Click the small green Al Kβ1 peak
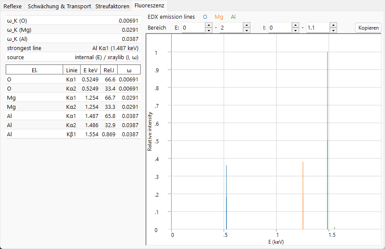This screenshot has width=385, height=249. (334, 228)
